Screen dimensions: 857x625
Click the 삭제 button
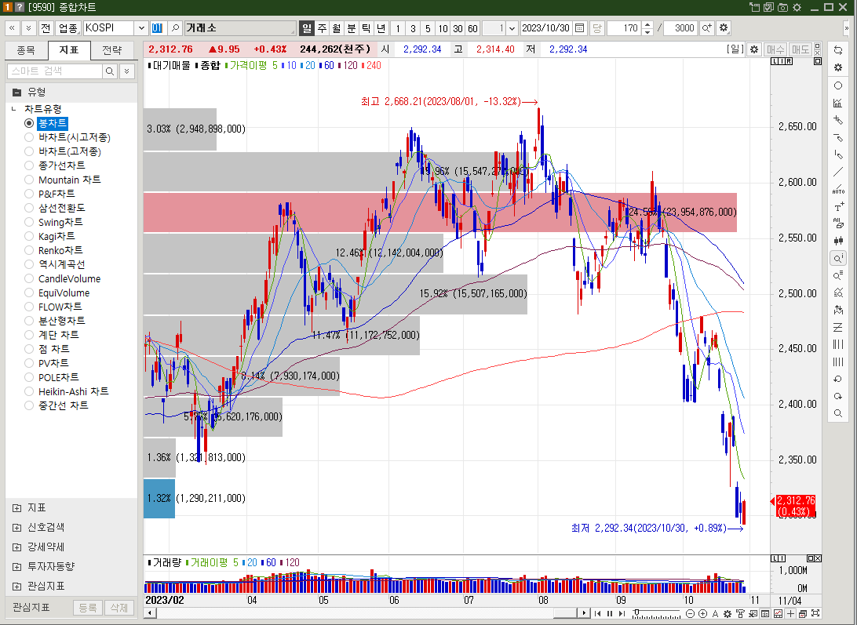click(119, 608)
